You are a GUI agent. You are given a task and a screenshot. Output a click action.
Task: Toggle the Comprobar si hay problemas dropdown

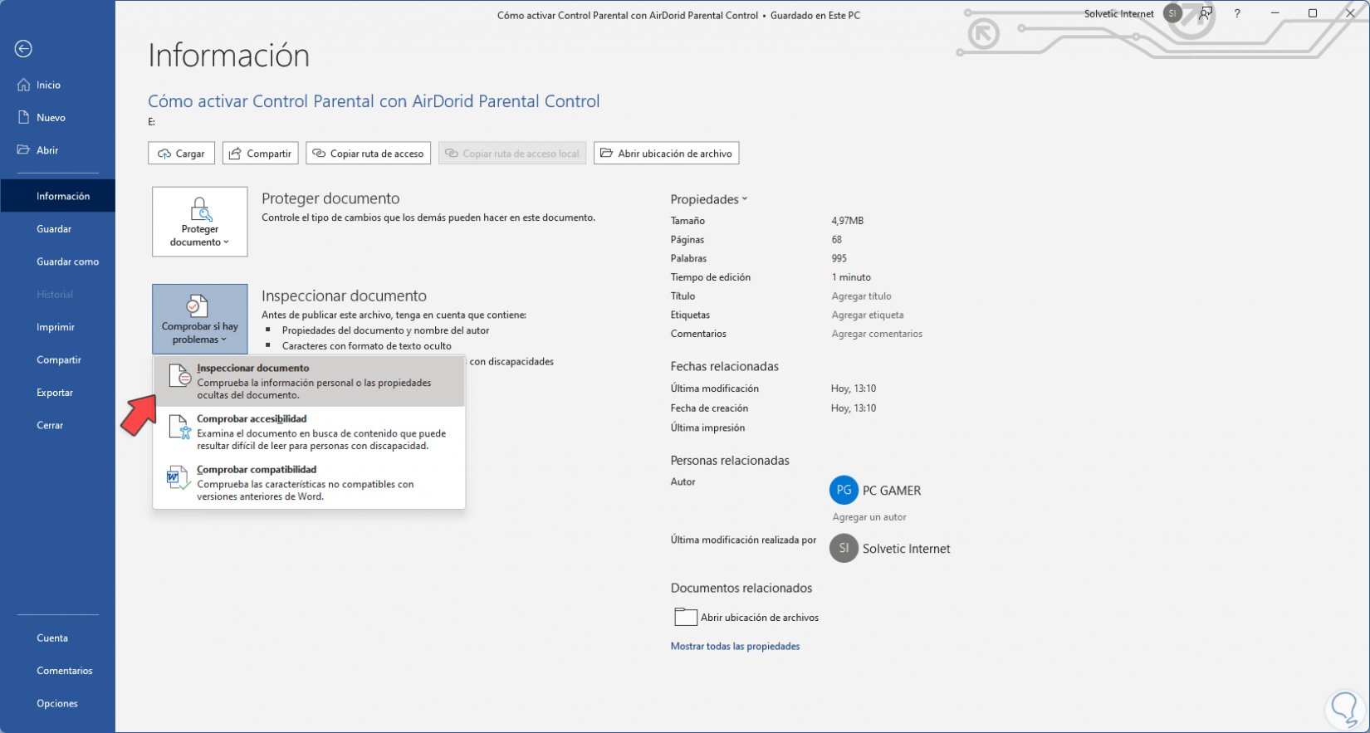[x=200, y=320]
